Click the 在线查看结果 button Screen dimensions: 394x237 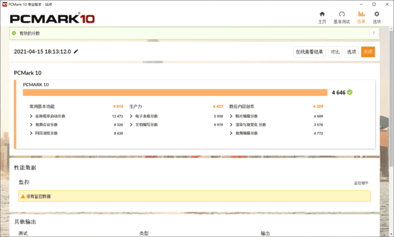[309, 52]
